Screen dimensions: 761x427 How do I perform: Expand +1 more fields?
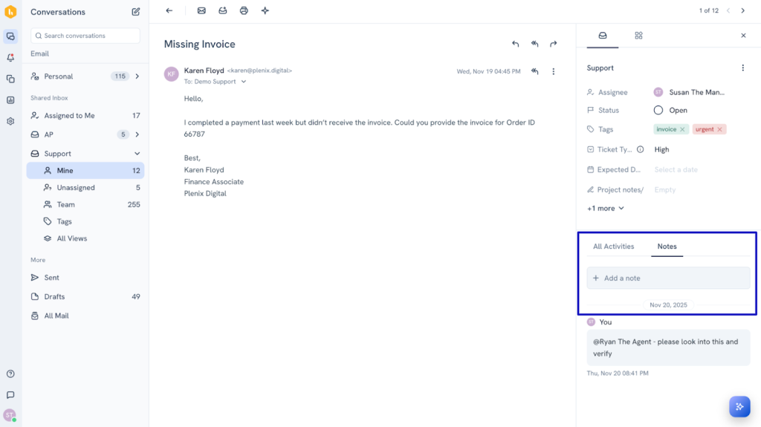click(605, 208)
